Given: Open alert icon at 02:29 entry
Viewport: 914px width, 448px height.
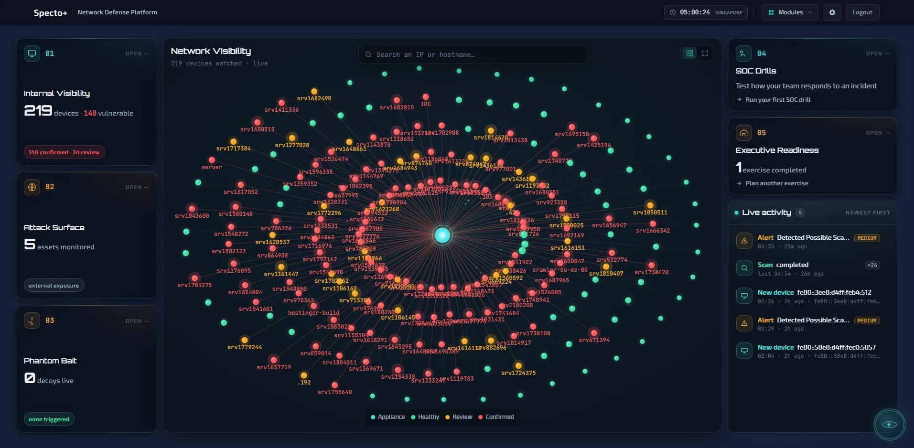Looking at the screenshot, I should tap(744, 323).
